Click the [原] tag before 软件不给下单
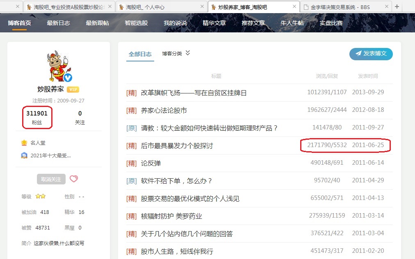415x259 pixels. tap(132, 181)
